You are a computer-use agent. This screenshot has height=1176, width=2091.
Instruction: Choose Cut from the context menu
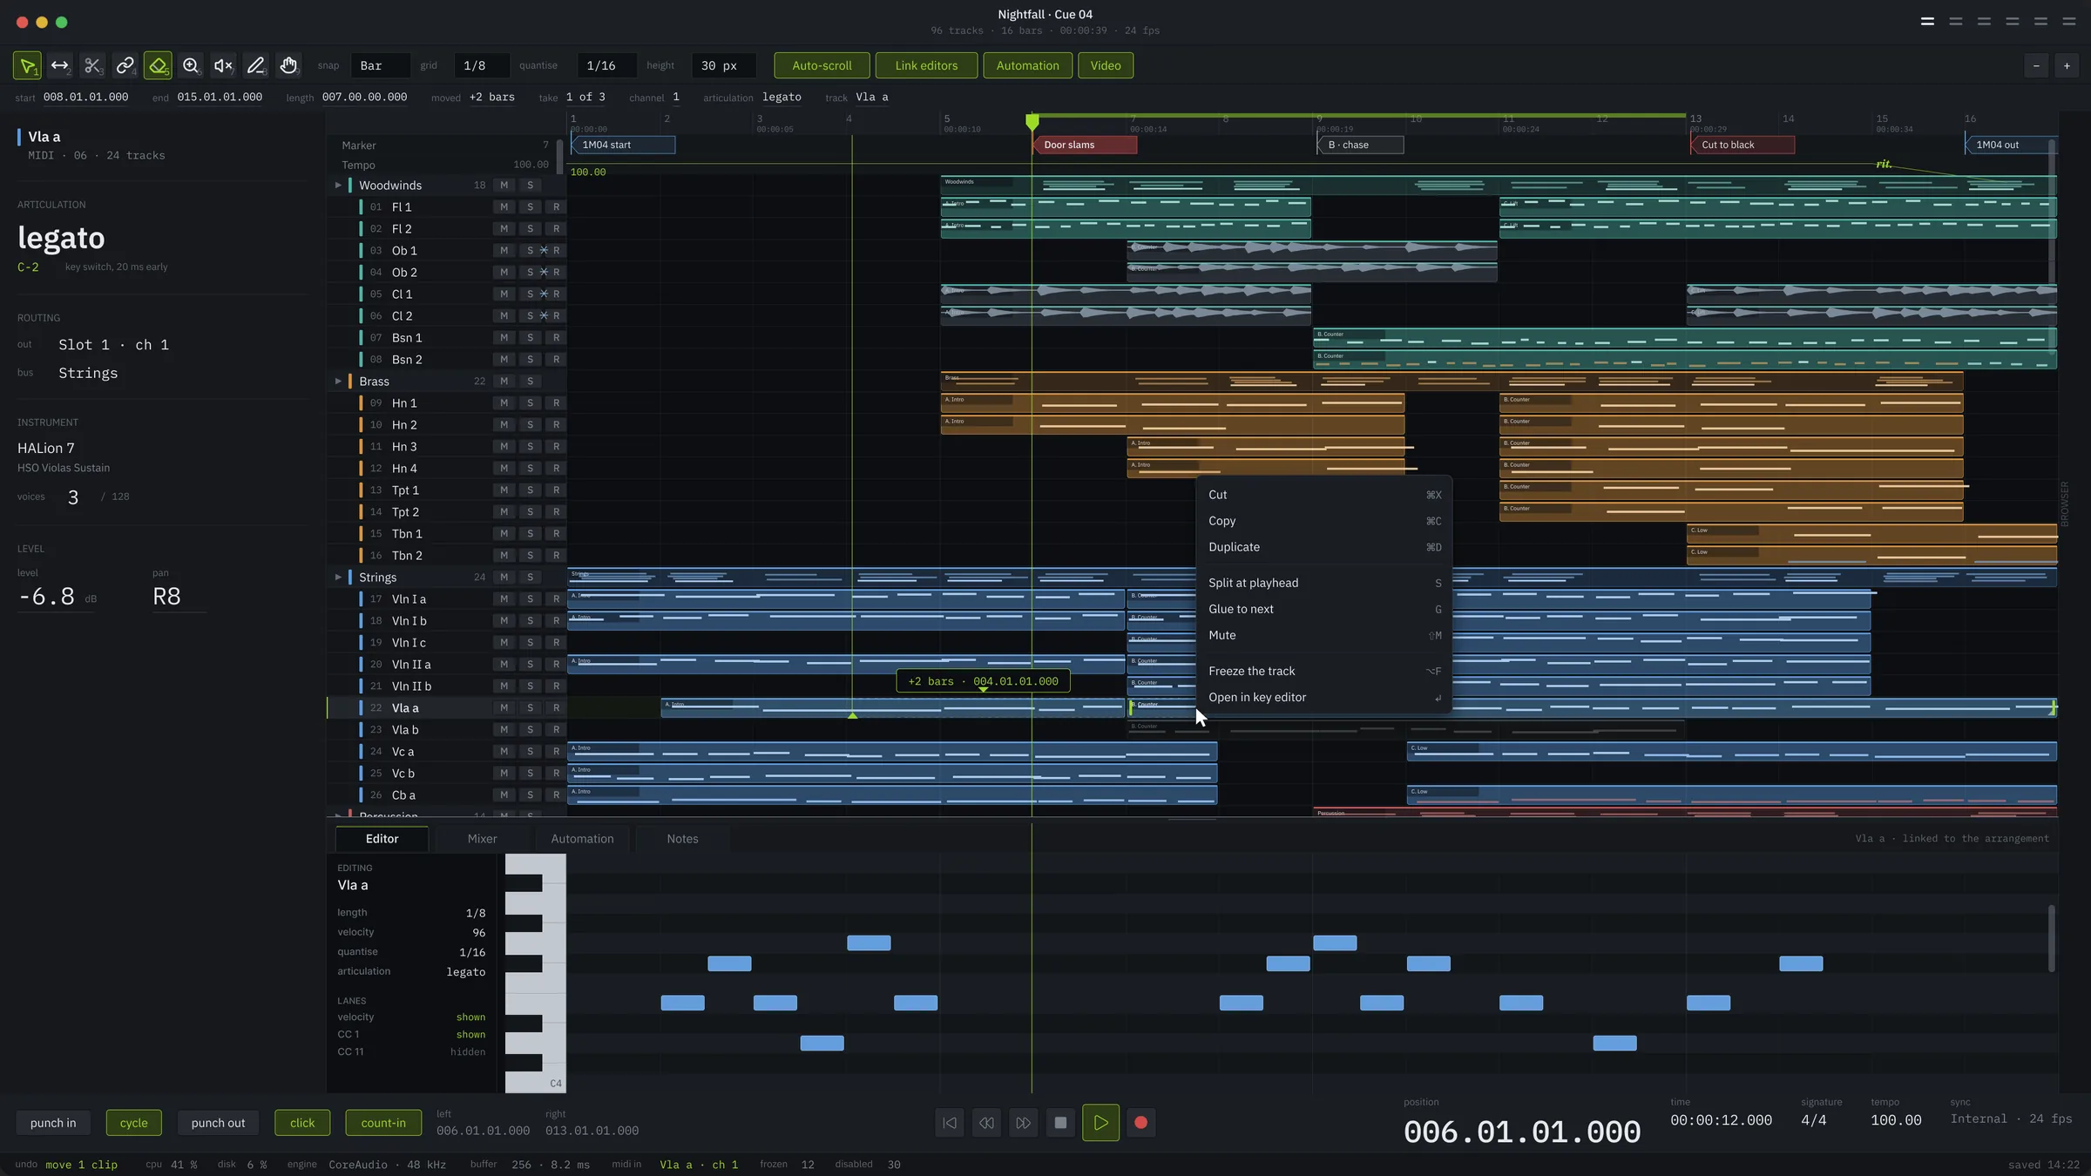click(1323, 495)
